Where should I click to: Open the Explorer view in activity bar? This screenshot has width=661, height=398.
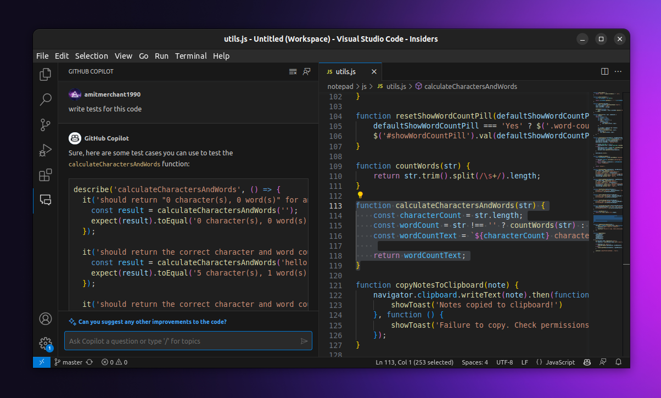(x=46, y=74)
